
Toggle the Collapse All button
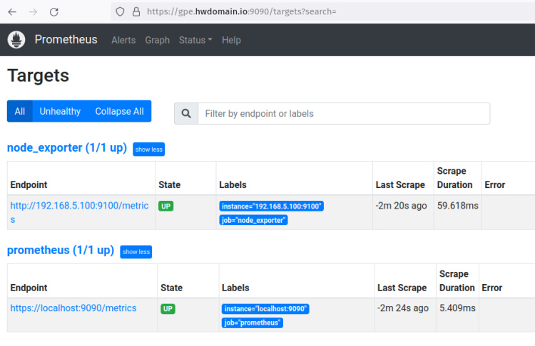(x=119, y=111)
